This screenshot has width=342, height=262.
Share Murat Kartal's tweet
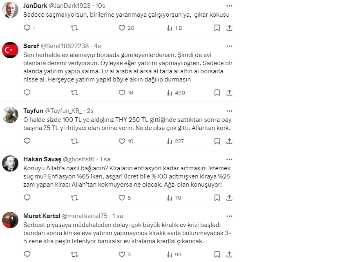click(230, 255)
